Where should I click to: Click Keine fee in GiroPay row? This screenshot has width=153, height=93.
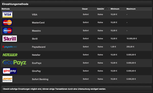pyautogui.click(x=100, y=71)
